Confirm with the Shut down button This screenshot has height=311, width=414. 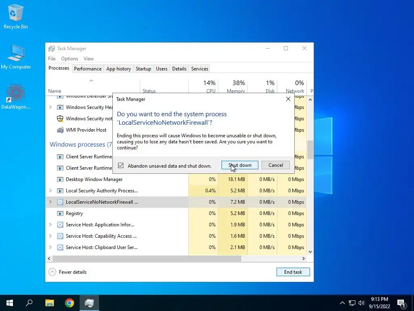(x=240, y=165)
